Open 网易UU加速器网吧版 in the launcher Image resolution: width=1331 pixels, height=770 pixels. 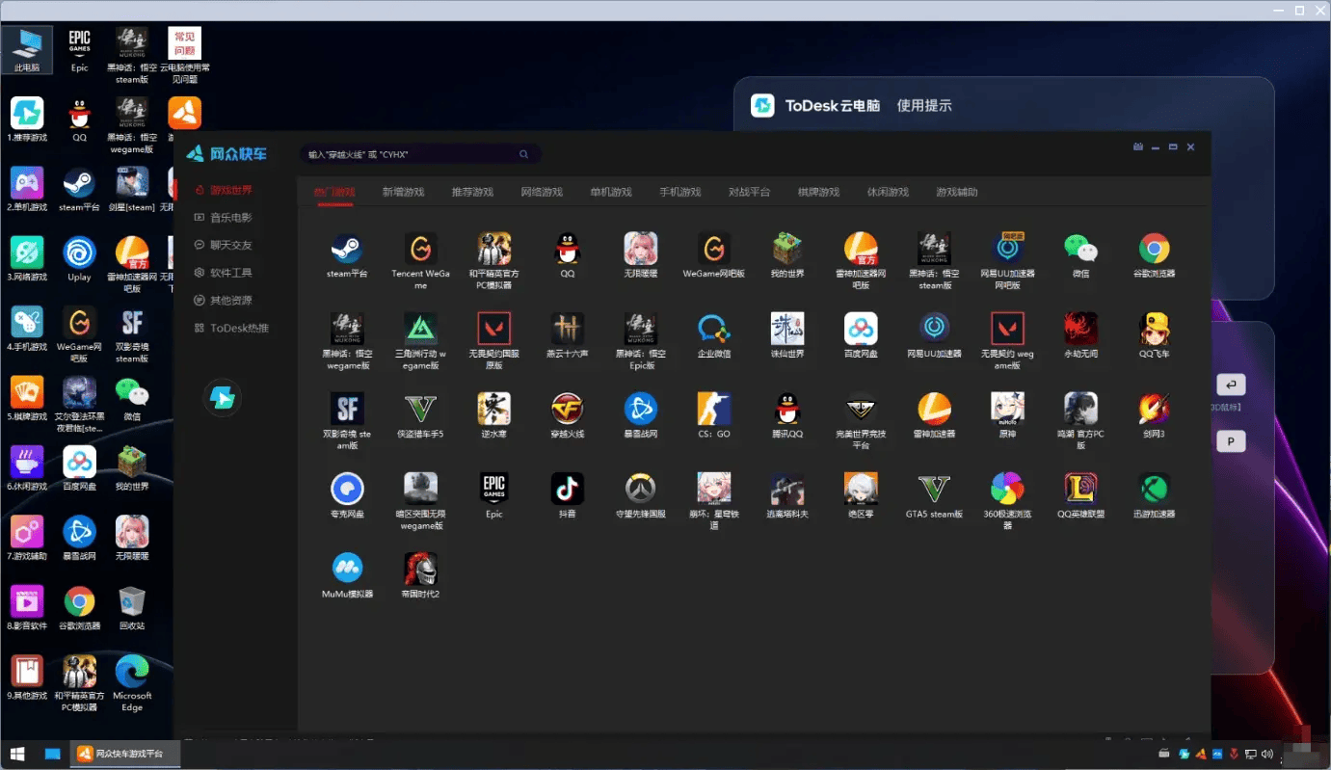pyautogui.click(x=1007, y=250)
